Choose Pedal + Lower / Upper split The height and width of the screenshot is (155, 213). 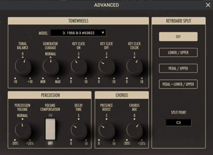(178, 84)
